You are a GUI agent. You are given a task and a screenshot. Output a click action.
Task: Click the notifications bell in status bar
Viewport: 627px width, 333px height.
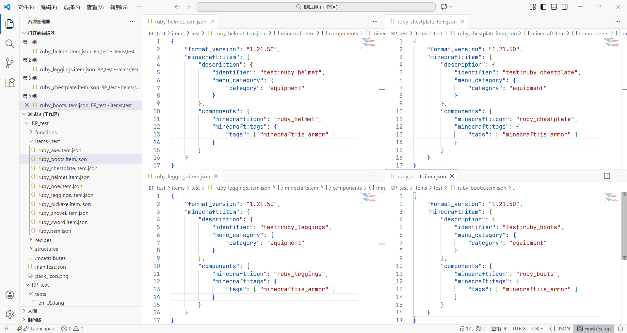(x=620, y=328)
